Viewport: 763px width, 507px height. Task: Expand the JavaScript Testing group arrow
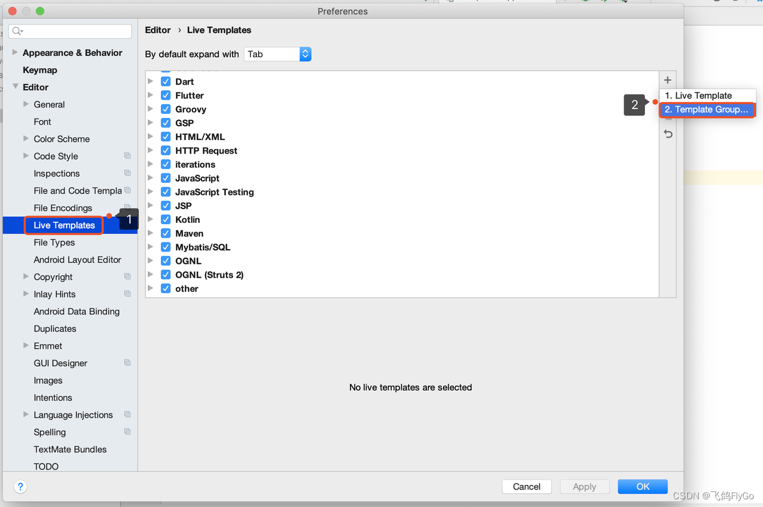pos(151,192)
